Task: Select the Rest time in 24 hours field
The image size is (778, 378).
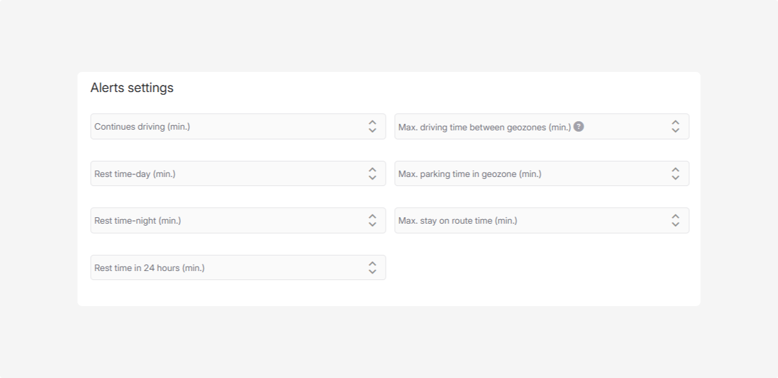Action: tap(227, 268)
